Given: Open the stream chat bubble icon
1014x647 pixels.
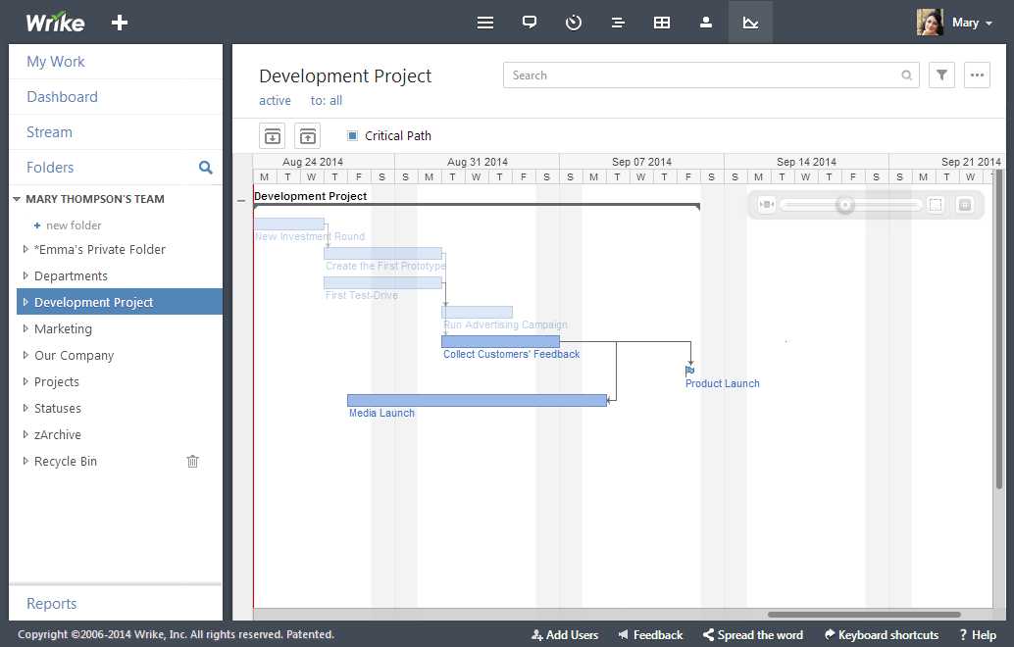Looking at the screenshot, I should (529, 23).
